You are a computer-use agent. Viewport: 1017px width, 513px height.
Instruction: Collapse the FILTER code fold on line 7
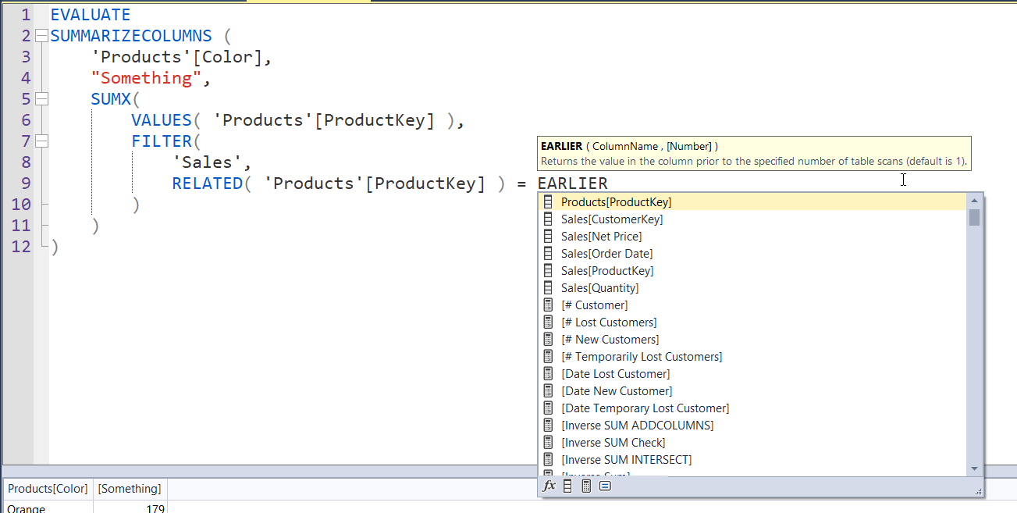41,141
